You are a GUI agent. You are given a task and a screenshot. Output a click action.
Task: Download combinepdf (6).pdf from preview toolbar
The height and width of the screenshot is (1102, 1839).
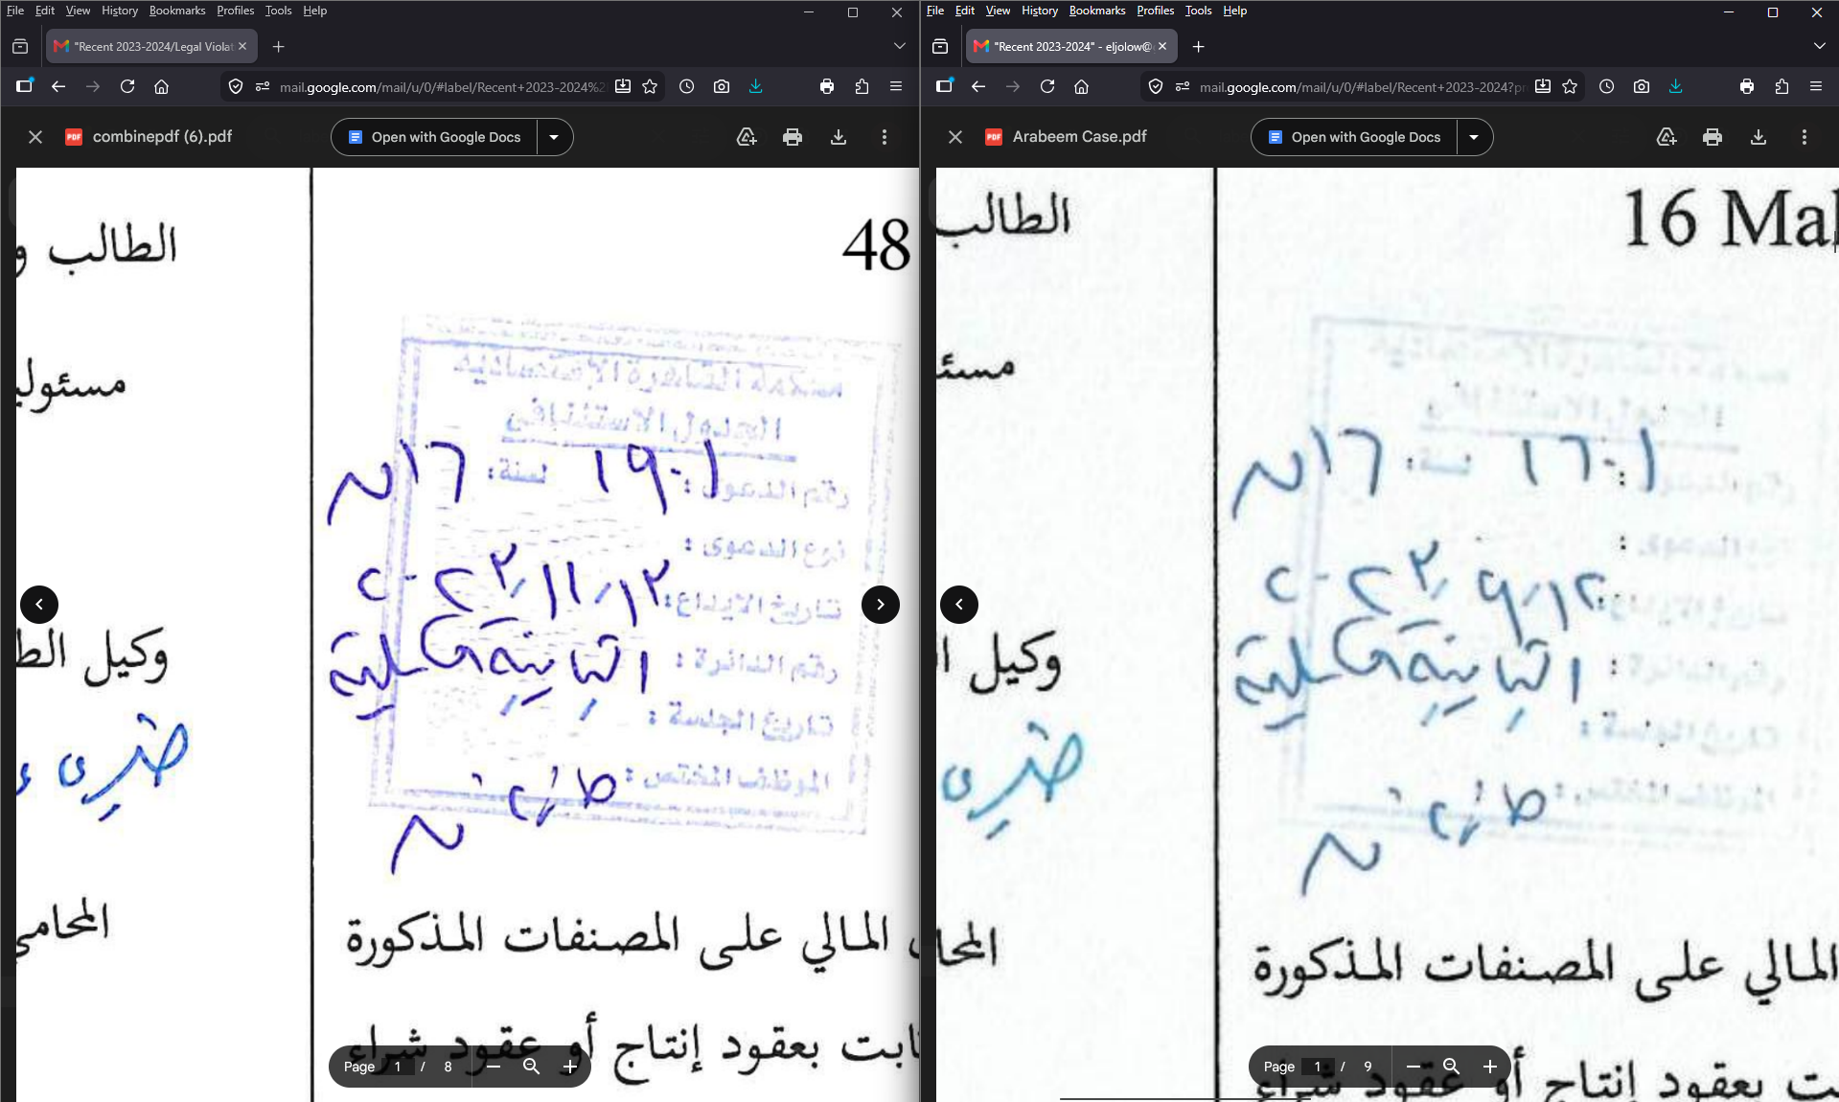(839, 137)
